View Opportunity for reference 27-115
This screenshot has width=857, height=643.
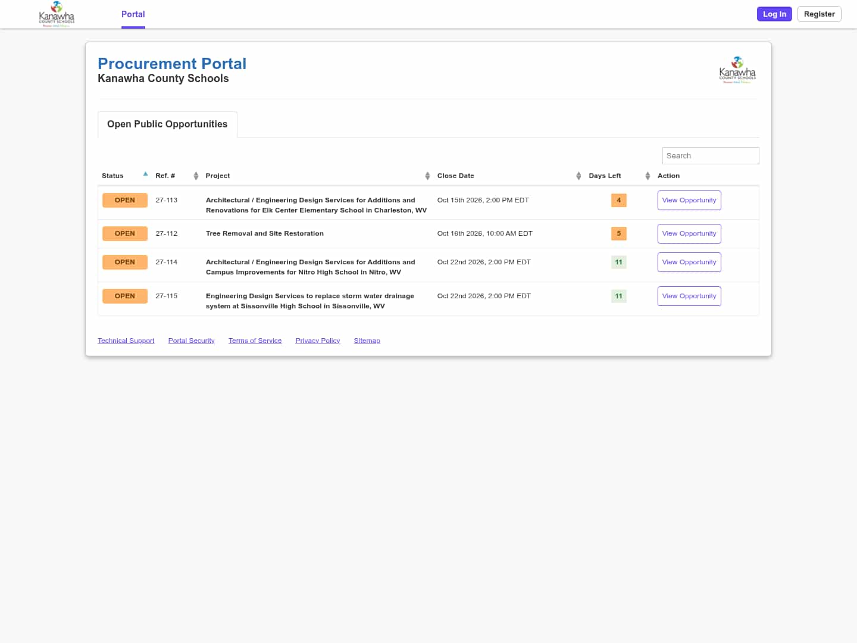pyautogui.click(x=689, y=296)
